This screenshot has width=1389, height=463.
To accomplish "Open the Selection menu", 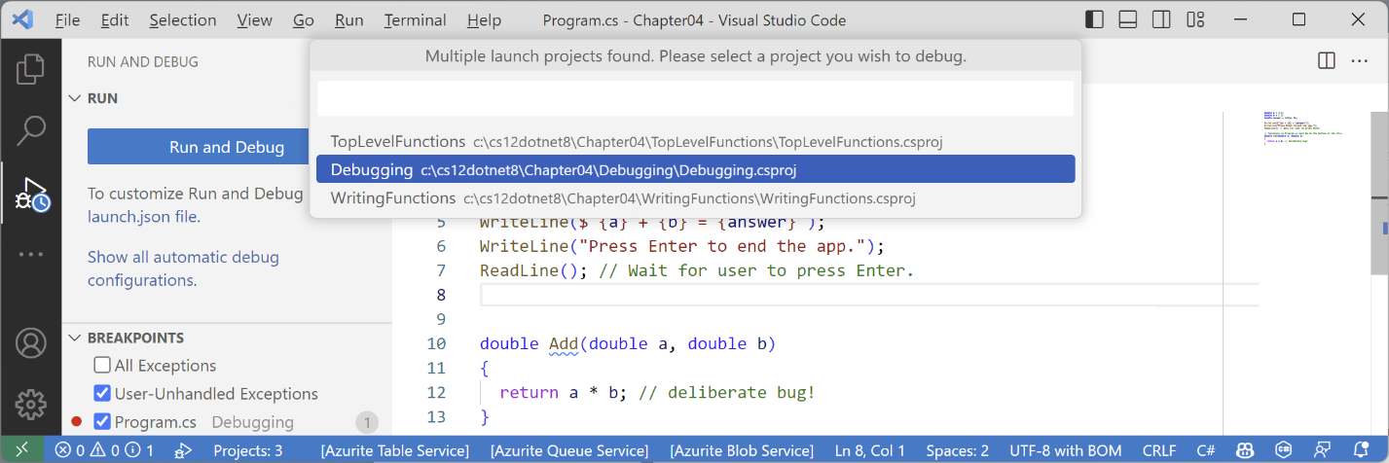I will tap(183, 19).
